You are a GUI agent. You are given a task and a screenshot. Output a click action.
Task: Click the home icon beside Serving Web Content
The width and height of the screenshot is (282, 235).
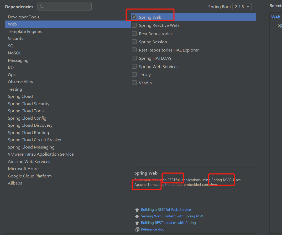point(137,216)
